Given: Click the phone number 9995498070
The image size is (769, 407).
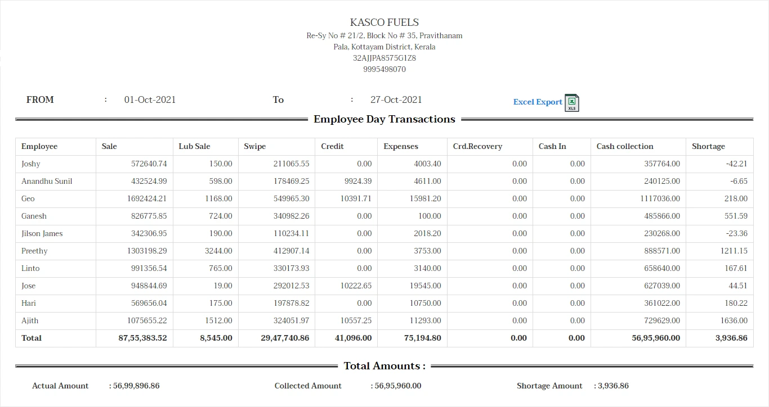Looking at the screenshot, I should (384, 69).
